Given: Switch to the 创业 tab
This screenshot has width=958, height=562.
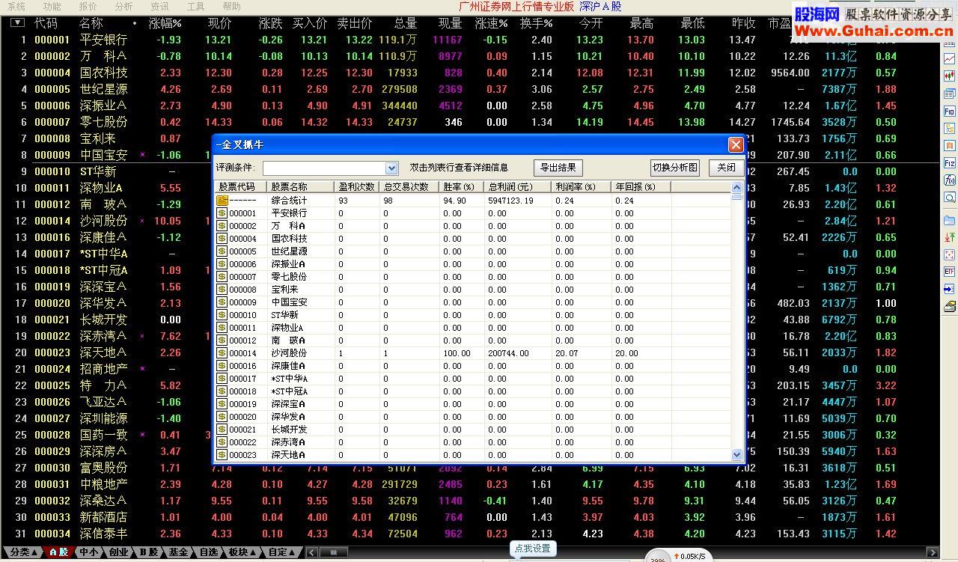Looking at the screenshot, I should click(118, 552).
